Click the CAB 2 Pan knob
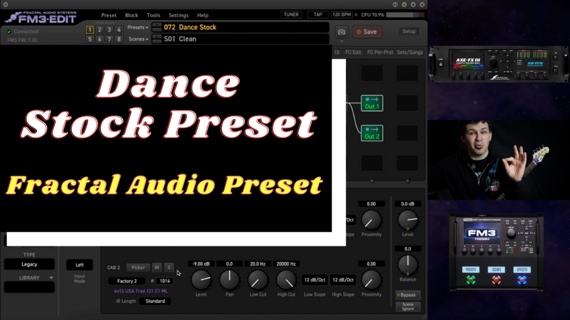The width and height of the screenshot is (570, 320). (229, 280)
